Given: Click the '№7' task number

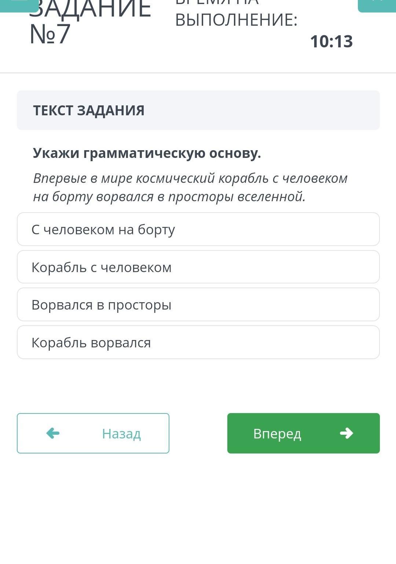Looking at the screenshot, I should pos(50,35).
